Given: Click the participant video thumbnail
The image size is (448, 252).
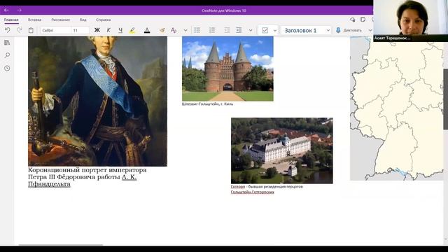Looking at the screenshot, I should point(411,21).
